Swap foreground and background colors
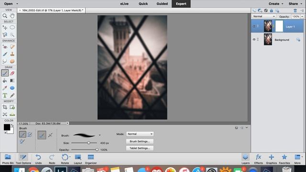This screenshot has width=306, height=172. pyautogui.click(x=12, y=125)
